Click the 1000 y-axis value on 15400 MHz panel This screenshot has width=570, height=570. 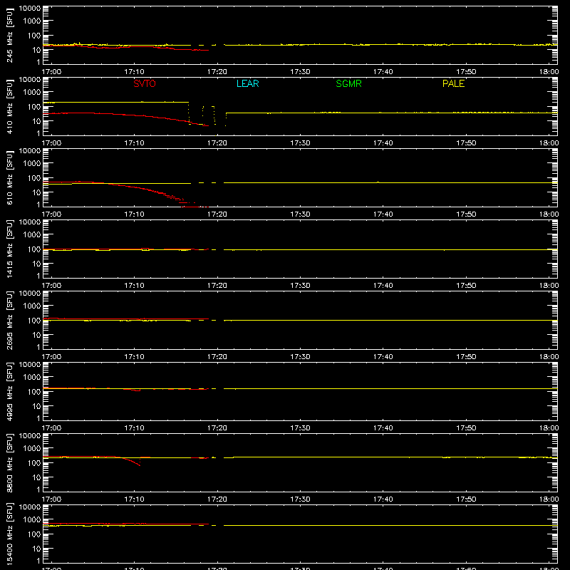point(32,520)
